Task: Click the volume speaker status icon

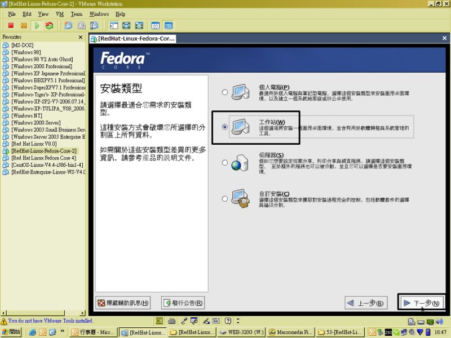Action: (439, 322)
